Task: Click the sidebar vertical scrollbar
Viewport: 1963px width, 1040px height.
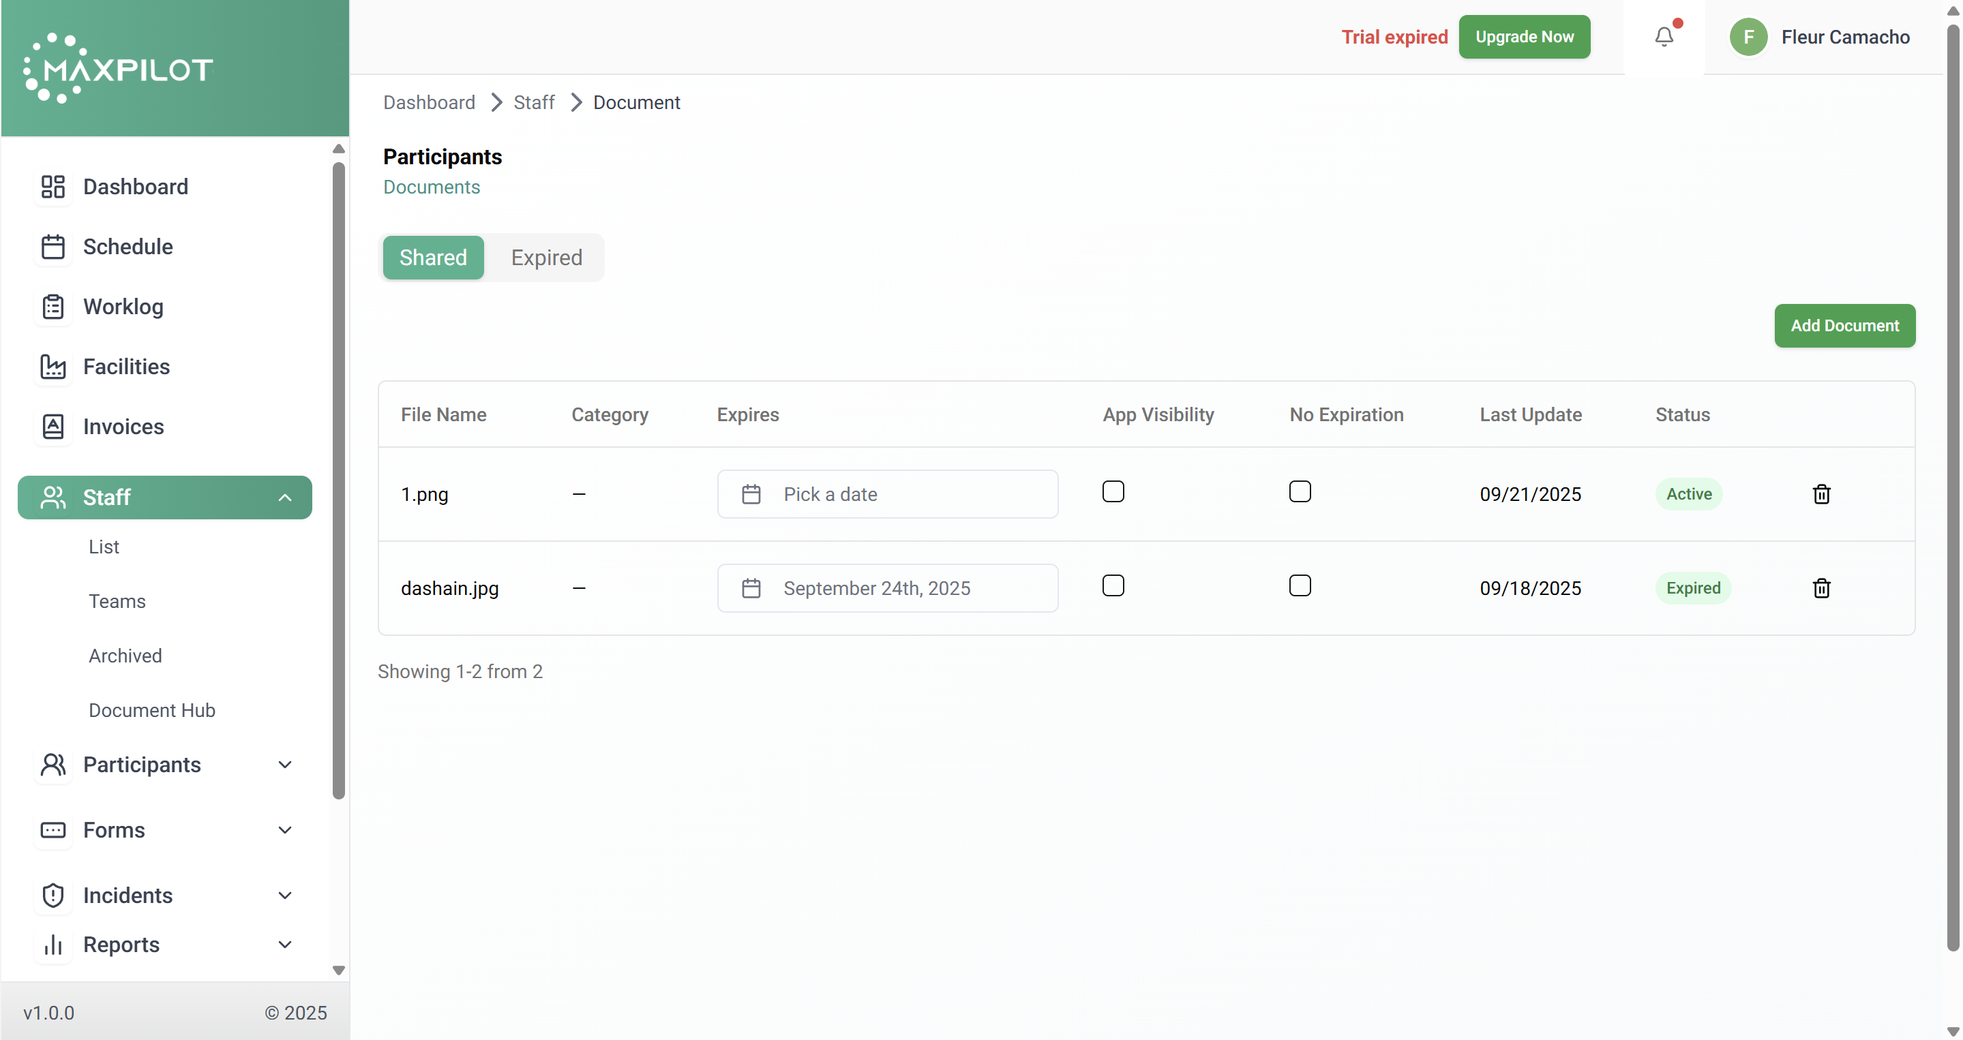Action: coord(338,480)
